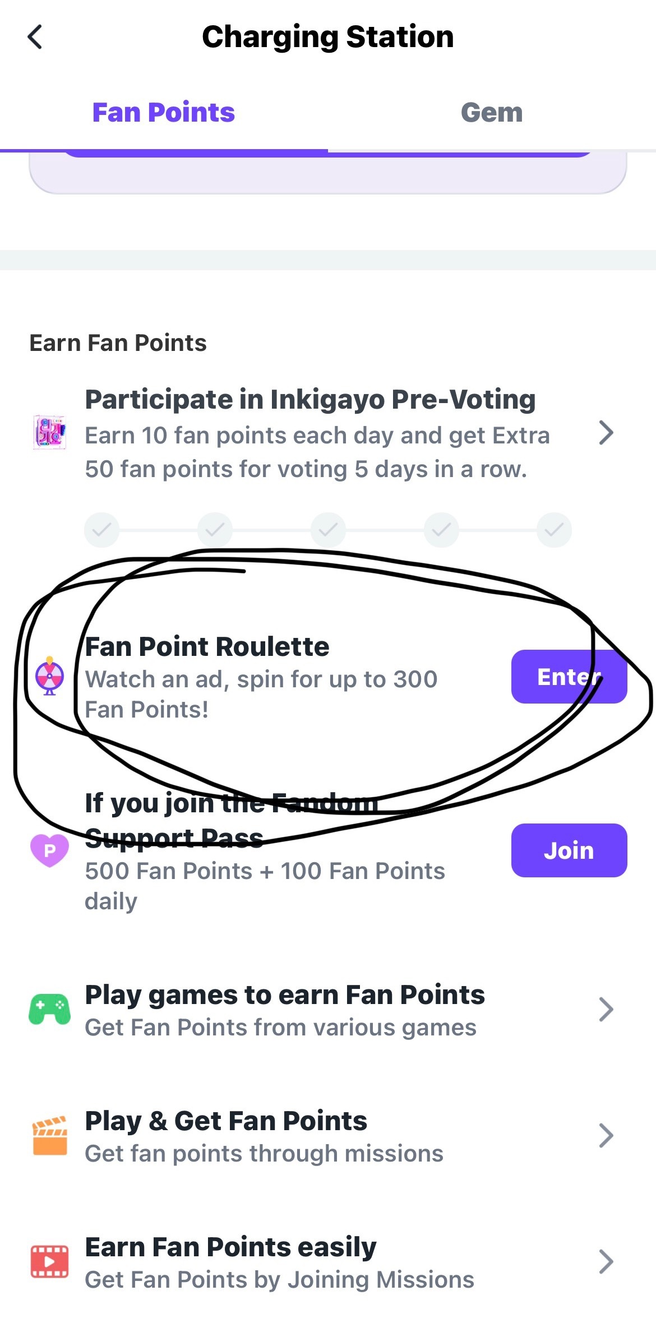Click Join button for Fandom Support Pass
The width and height of the screenshot is (656, 1323).
pos(569,850)
